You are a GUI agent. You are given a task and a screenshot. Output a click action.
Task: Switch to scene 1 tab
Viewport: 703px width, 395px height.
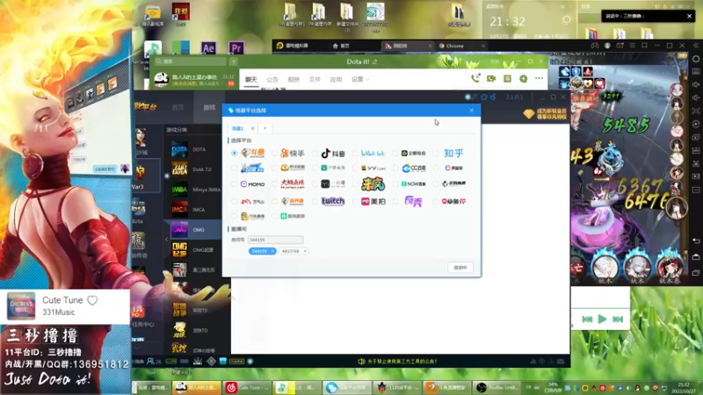click(237, 128)
